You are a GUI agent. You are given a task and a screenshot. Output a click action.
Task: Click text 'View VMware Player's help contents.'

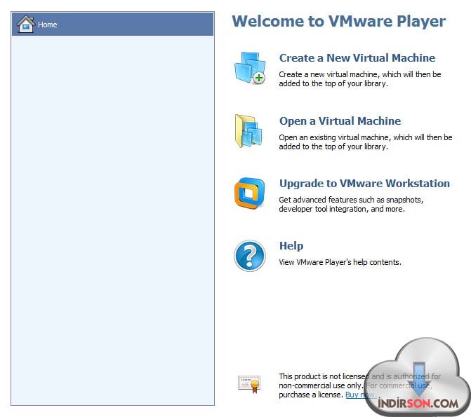(x=340, y=262)
